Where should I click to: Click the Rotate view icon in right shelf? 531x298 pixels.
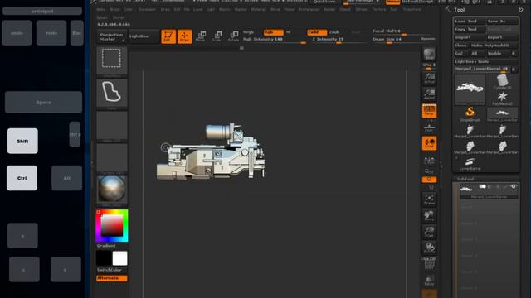(429, 248)
